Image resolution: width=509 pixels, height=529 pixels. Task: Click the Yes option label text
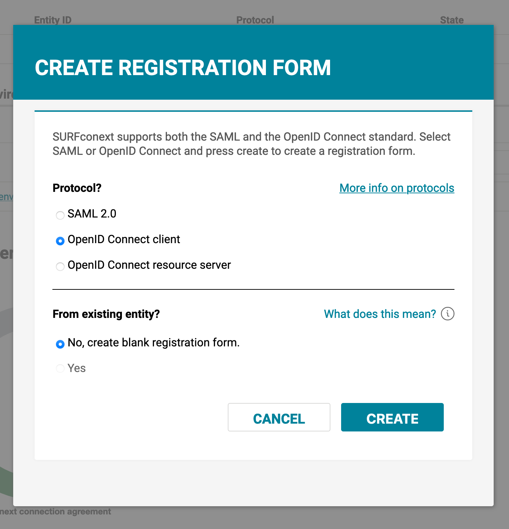(x=77, y=368)
